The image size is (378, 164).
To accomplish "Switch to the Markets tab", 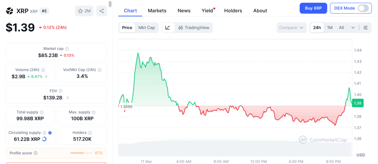I will [x=157, y=11].
